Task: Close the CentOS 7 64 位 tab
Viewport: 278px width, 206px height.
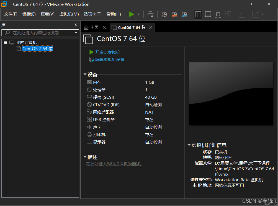Action: [x=151, y=27]
